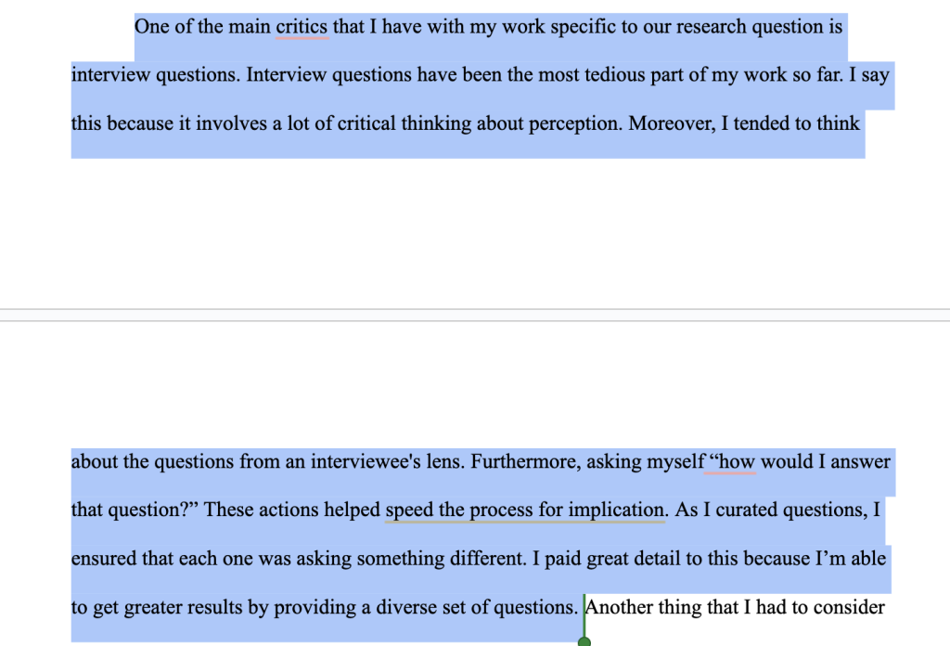Click the underlined word "how" after the quote mark

(x=738, y=461)
